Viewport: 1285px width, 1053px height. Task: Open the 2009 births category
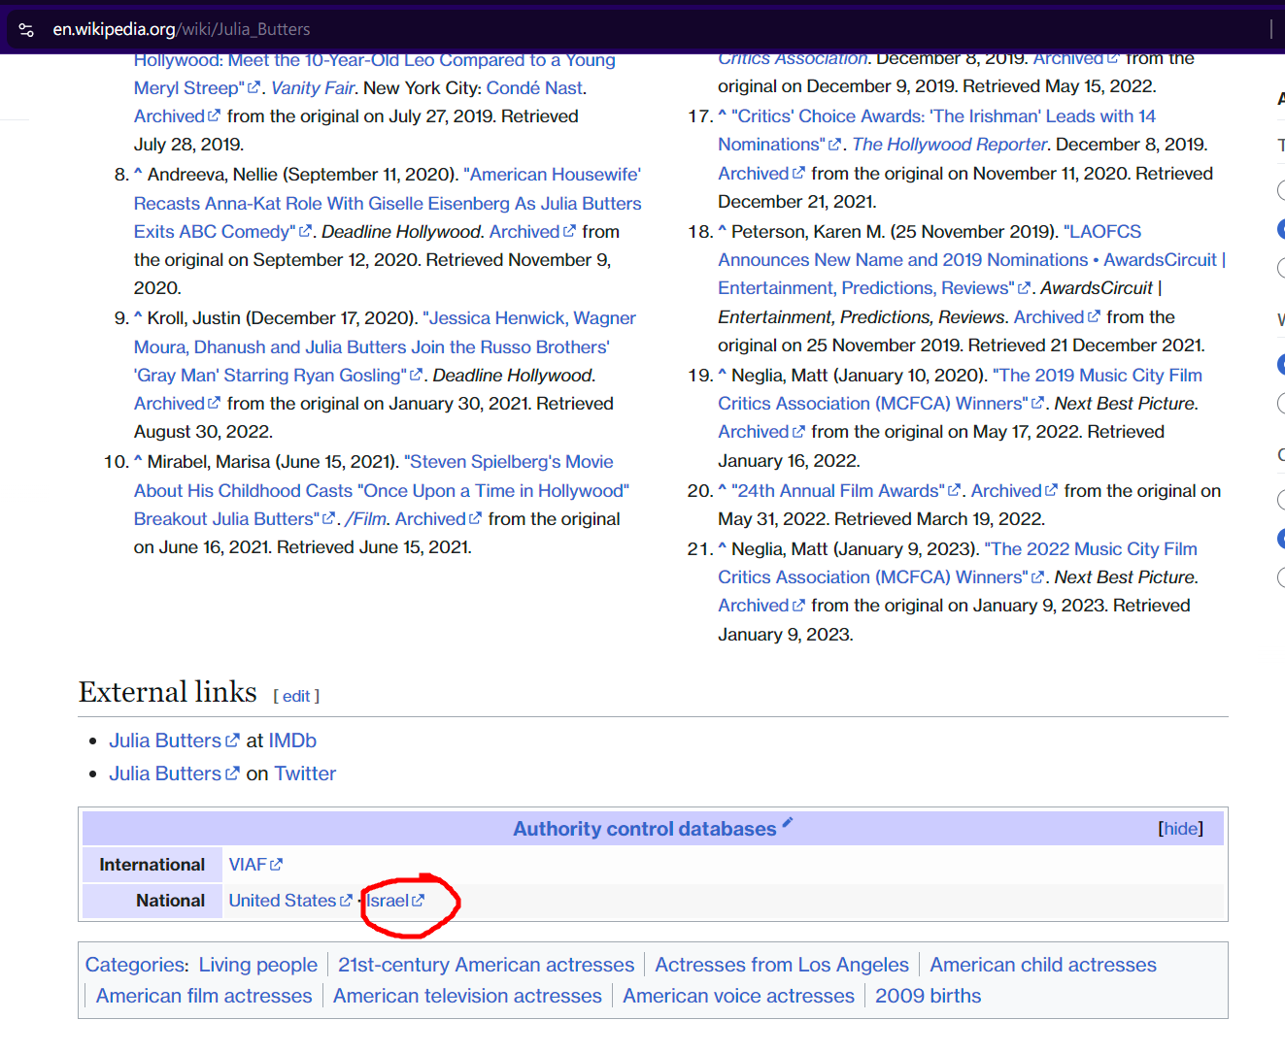click(928, 996)
